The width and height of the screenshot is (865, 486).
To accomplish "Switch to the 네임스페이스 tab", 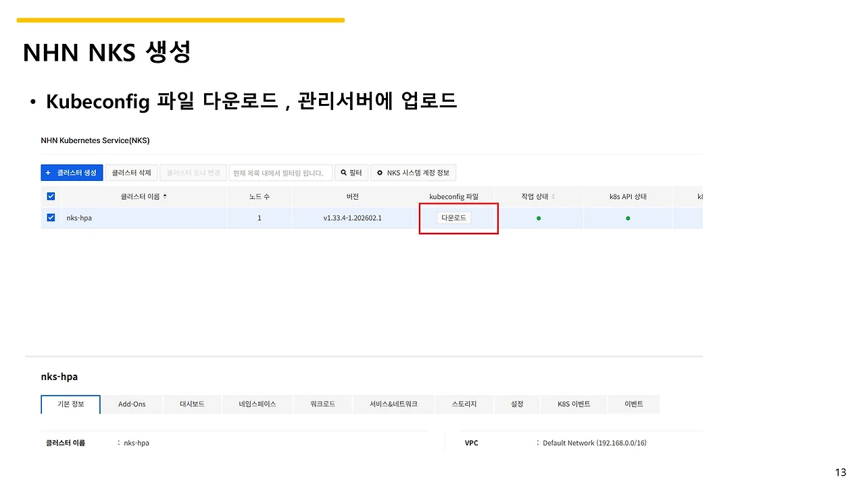I will (x=257, y=404).
